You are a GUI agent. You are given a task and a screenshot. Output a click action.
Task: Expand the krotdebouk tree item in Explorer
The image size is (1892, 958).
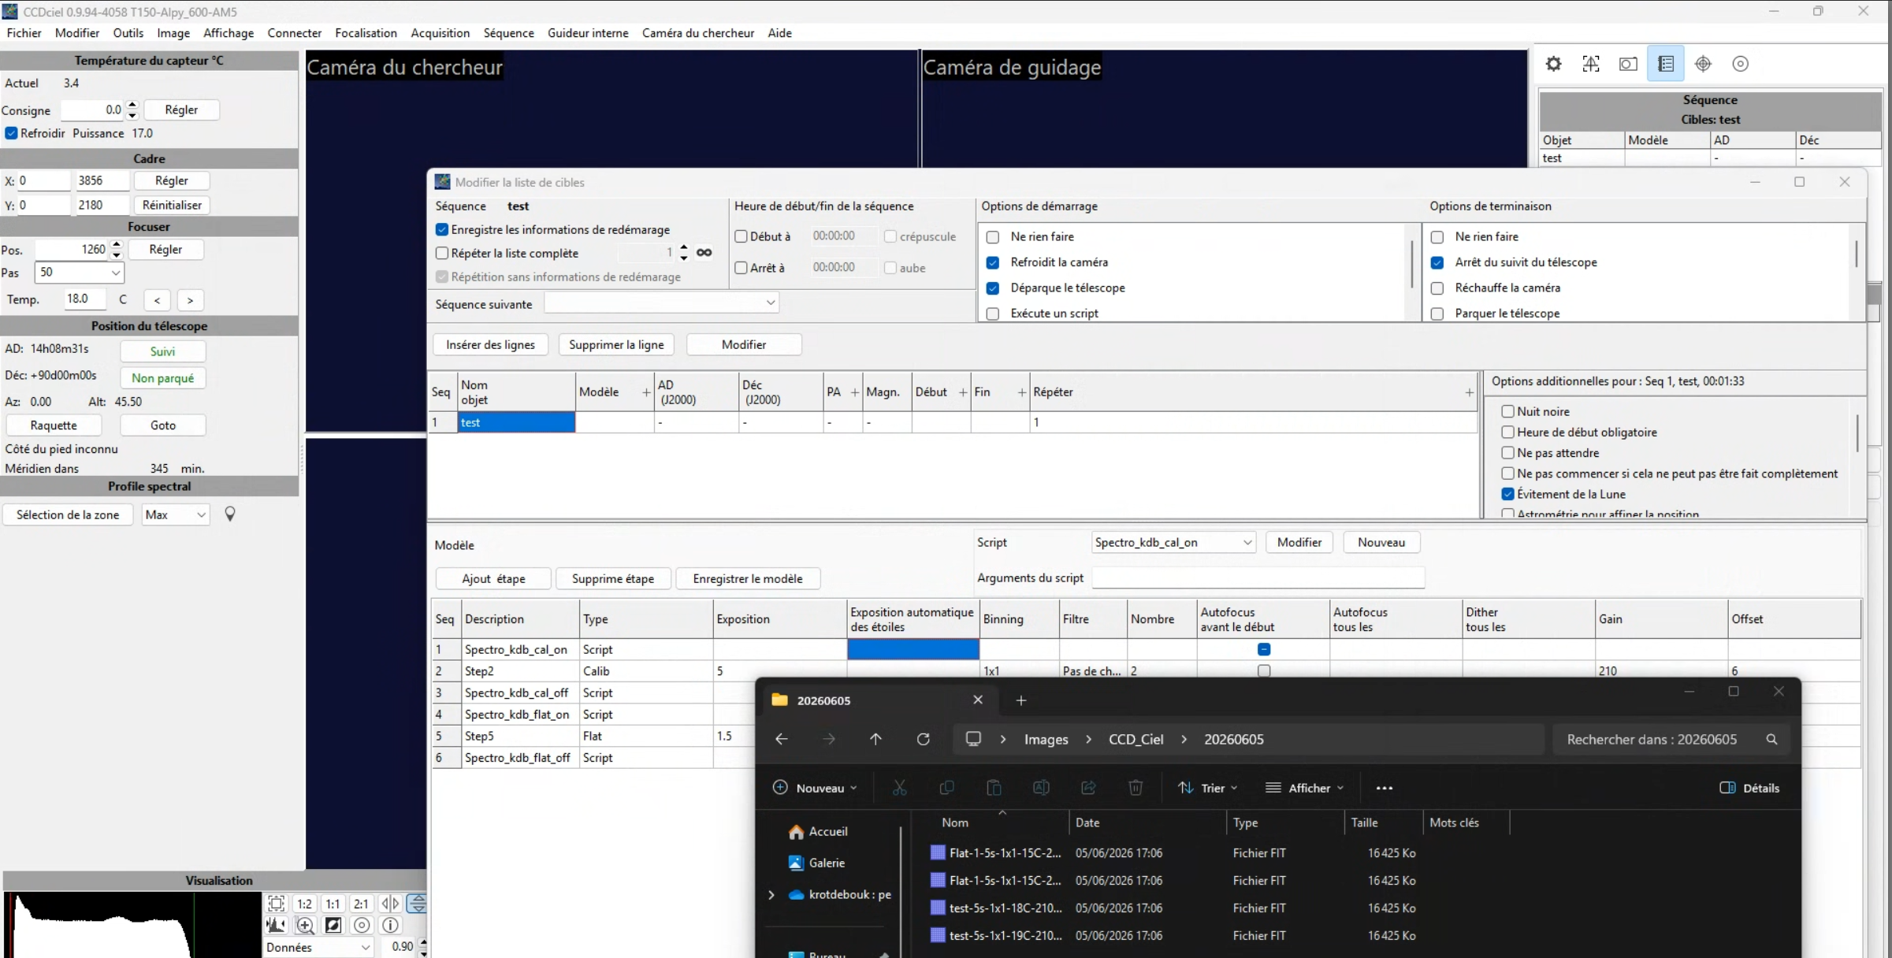(x=771, y=894)
